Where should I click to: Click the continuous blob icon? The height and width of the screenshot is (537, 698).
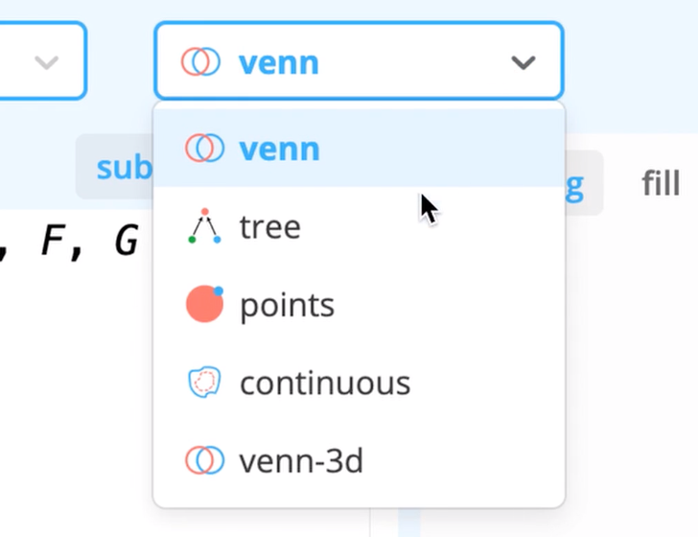click(x=204, y=383)
